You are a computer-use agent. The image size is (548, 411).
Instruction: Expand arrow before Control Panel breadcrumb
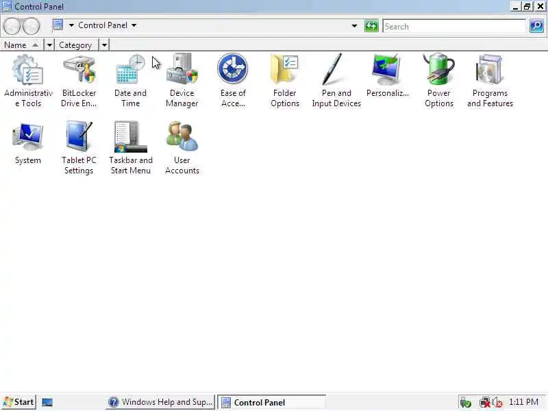click(71, 25)
